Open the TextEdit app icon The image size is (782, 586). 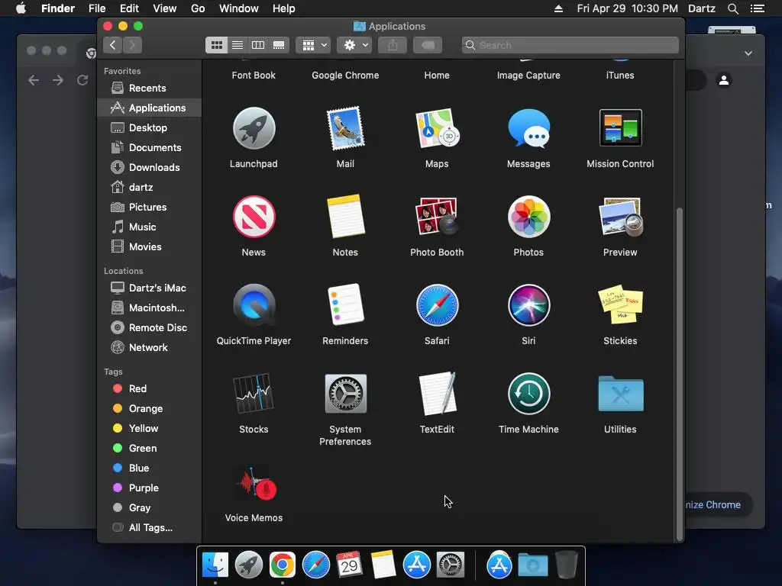[437, 394]
